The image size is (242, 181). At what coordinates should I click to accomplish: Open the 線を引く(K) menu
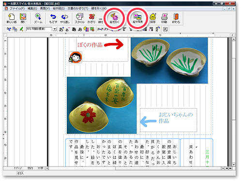pos(99,9)
